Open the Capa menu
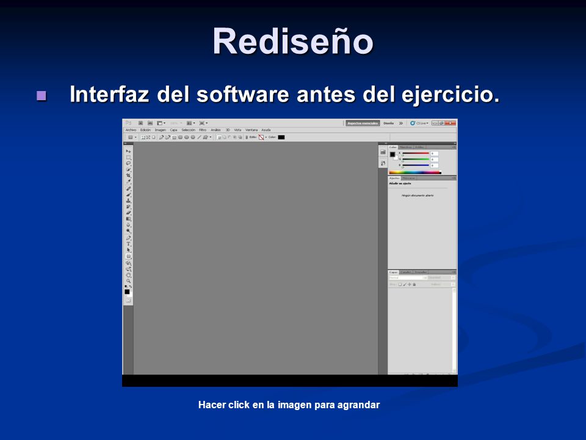The width and height of the screenshot is (586, 440). tap(174, 130)
